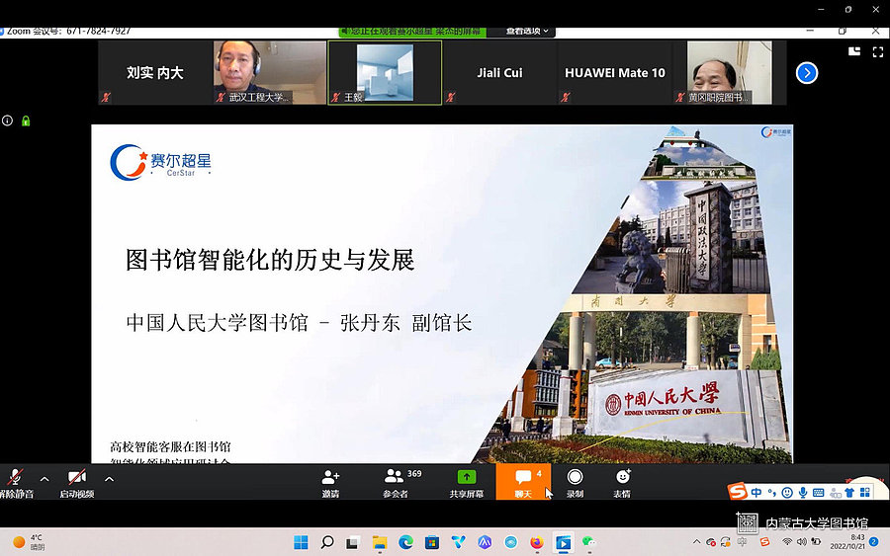Open Task View on the taskbar
Viewport: 890px width, 556px height.
coord(352,543)
